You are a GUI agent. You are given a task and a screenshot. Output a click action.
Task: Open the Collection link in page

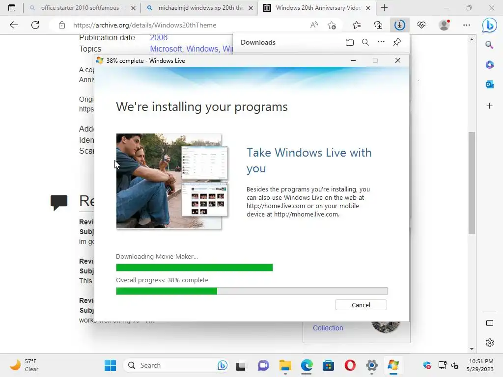[x=328, y=328]
